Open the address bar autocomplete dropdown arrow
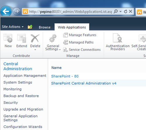This screenshot has height=130, width=146. (x=121, y=12)
